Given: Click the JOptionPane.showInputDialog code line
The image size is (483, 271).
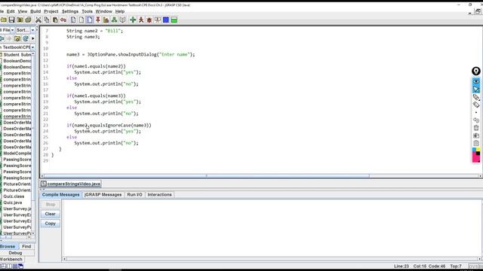Looking at the screenshot, I should point(131,55).
